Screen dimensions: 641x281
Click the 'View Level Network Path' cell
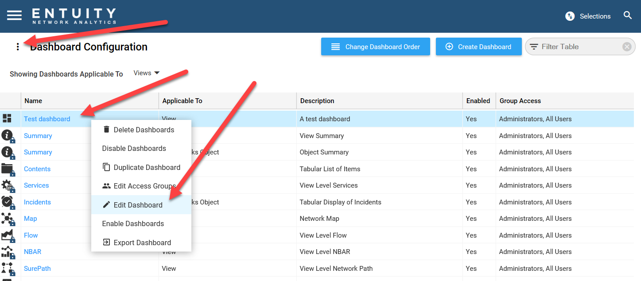[x=379, y=269]
